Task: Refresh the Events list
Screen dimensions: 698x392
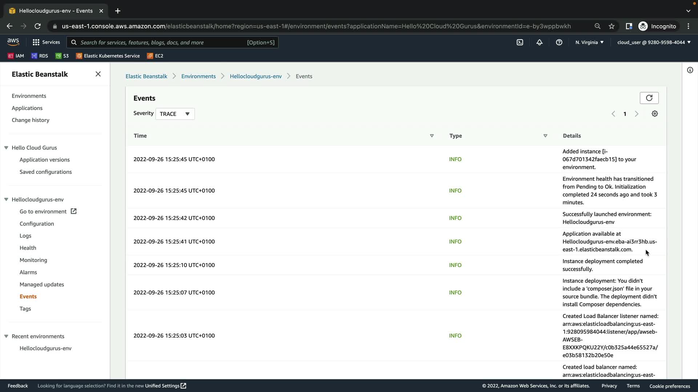Action: tap(649, 98)
